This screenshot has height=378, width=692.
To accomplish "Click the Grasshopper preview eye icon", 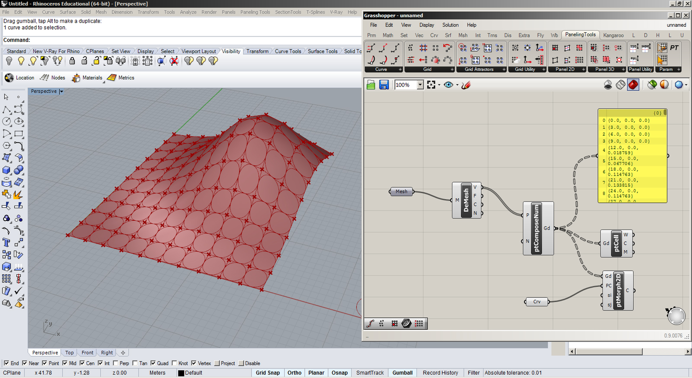I will pyautogui.click(x=448, y=85).
